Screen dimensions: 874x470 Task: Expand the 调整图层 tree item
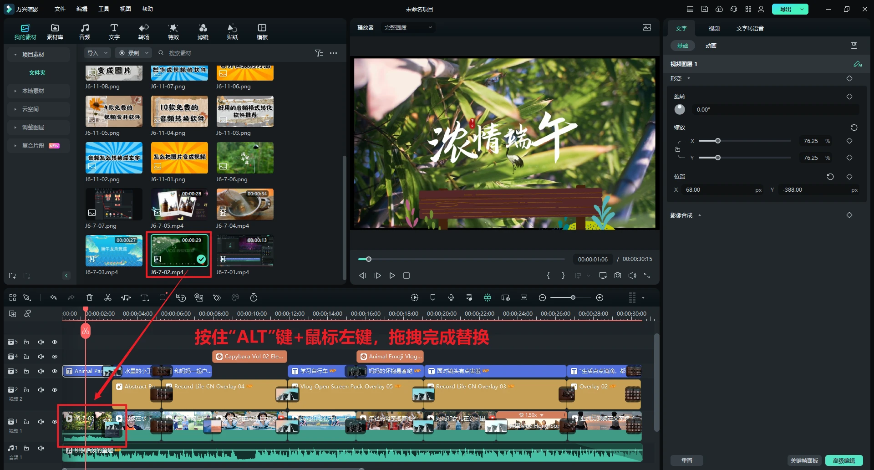[15, 128]
